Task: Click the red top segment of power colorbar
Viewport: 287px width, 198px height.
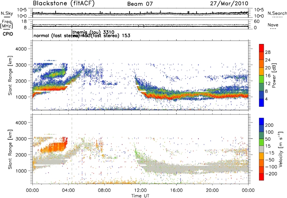Action: [262, 48]
